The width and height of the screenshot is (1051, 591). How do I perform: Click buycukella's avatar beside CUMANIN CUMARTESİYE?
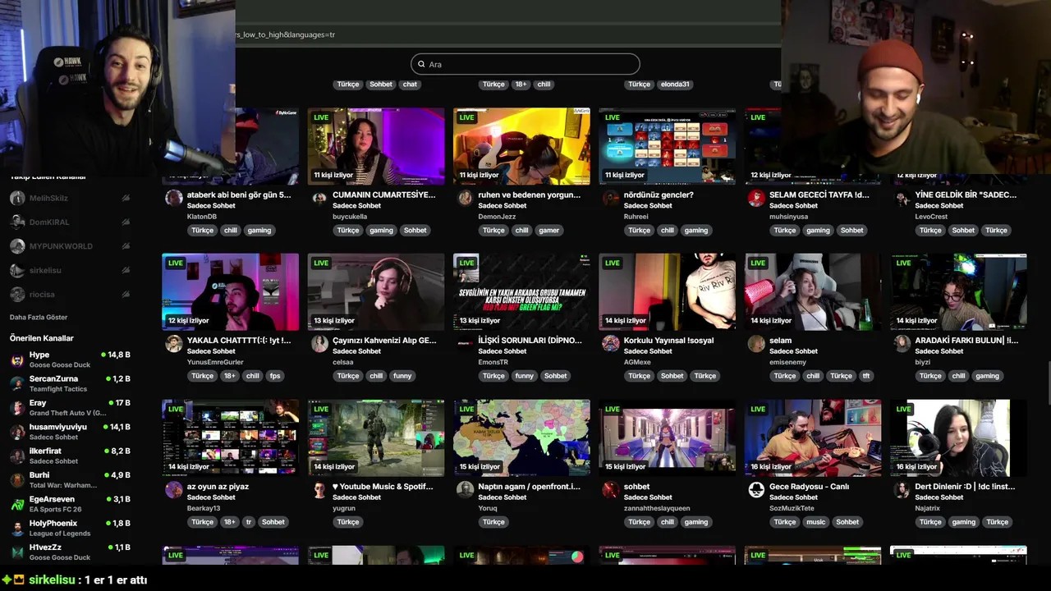coord(319,198)
